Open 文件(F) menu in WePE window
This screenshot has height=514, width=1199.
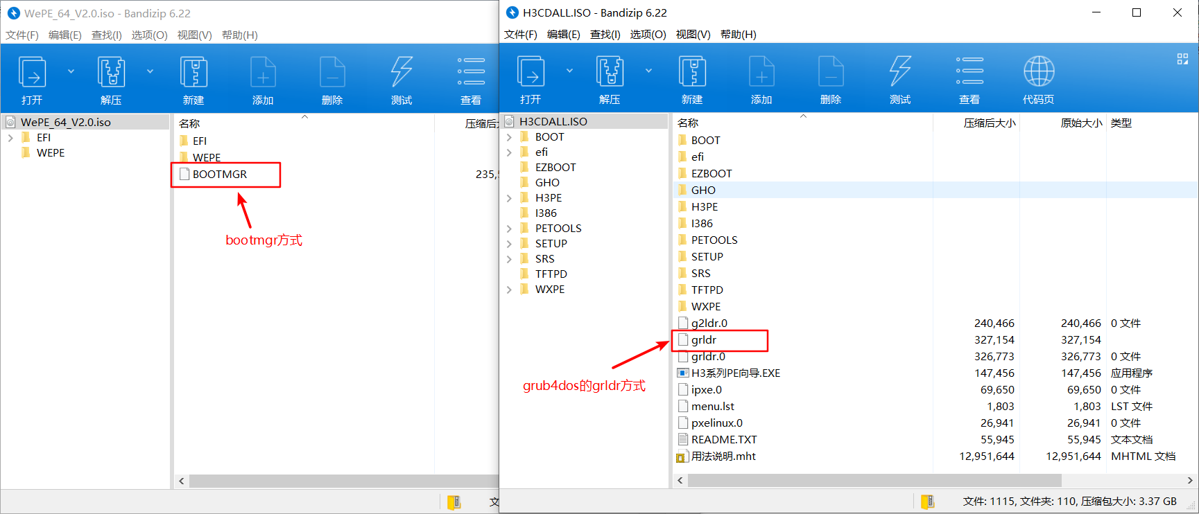click(22, 35)
